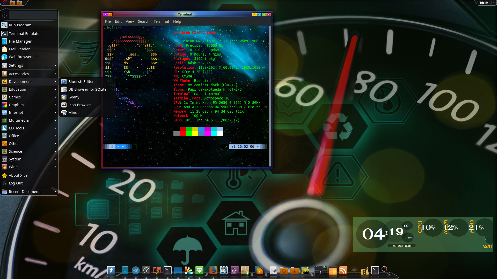
Task: Click the Debian swirl menu button
Action: 5,3
